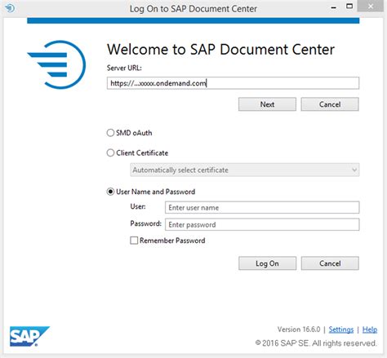Click the Next button
Screen dimensions: 387x358
coord(267,104)
